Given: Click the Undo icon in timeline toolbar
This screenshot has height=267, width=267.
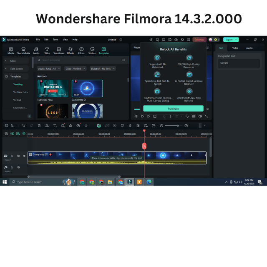Looking at the screenshot, I should click(x=24, y=126).
